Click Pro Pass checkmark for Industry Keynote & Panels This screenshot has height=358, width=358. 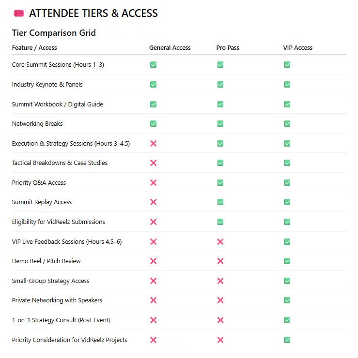tap(220, 85)
